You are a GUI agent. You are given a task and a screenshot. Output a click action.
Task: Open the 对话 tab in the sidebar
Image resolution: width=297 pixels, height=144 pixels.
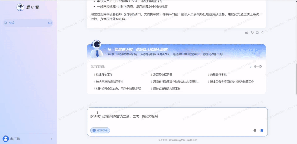click(12, 23)
